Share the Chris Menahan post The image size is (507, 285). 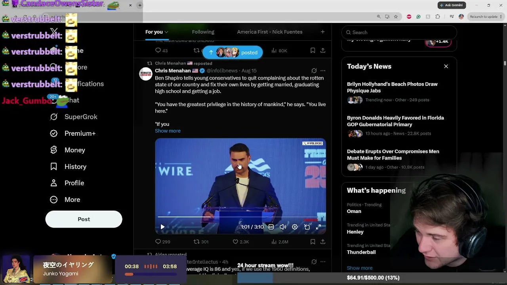[323, 241]
